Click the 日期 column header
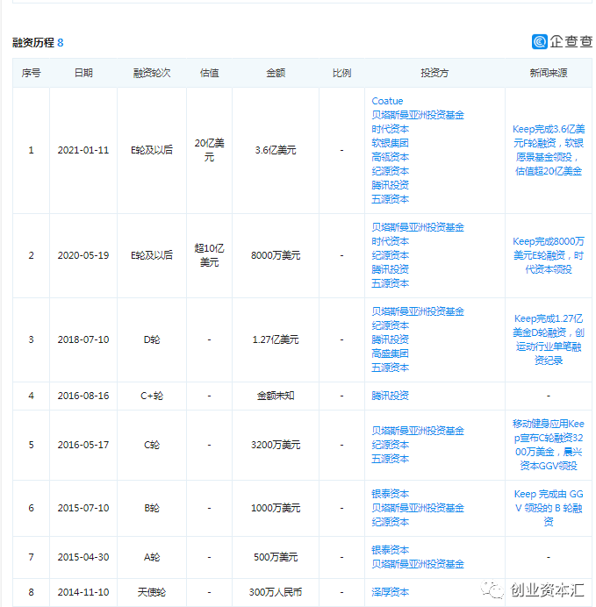Screen dimensions: 596x607 [x=83, y=73]
